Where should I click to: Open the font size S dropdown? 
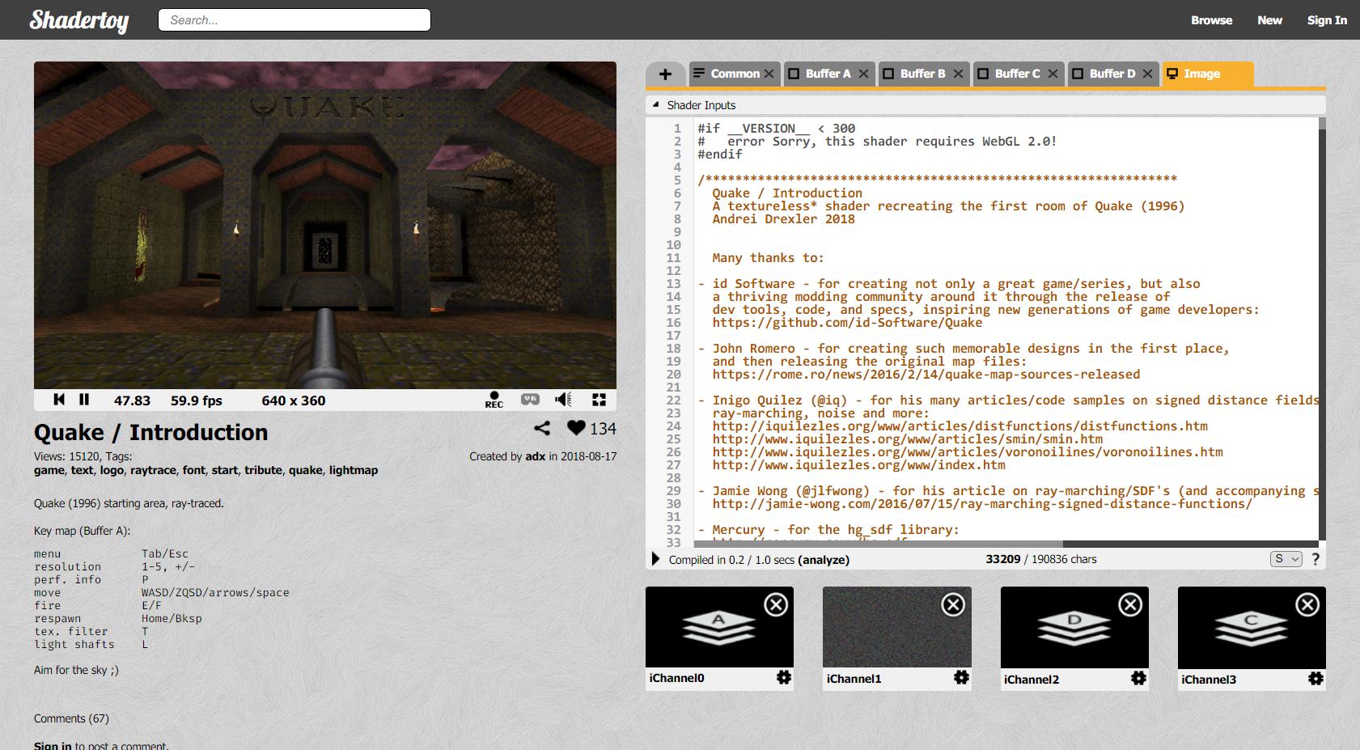tap(1286, 559)
